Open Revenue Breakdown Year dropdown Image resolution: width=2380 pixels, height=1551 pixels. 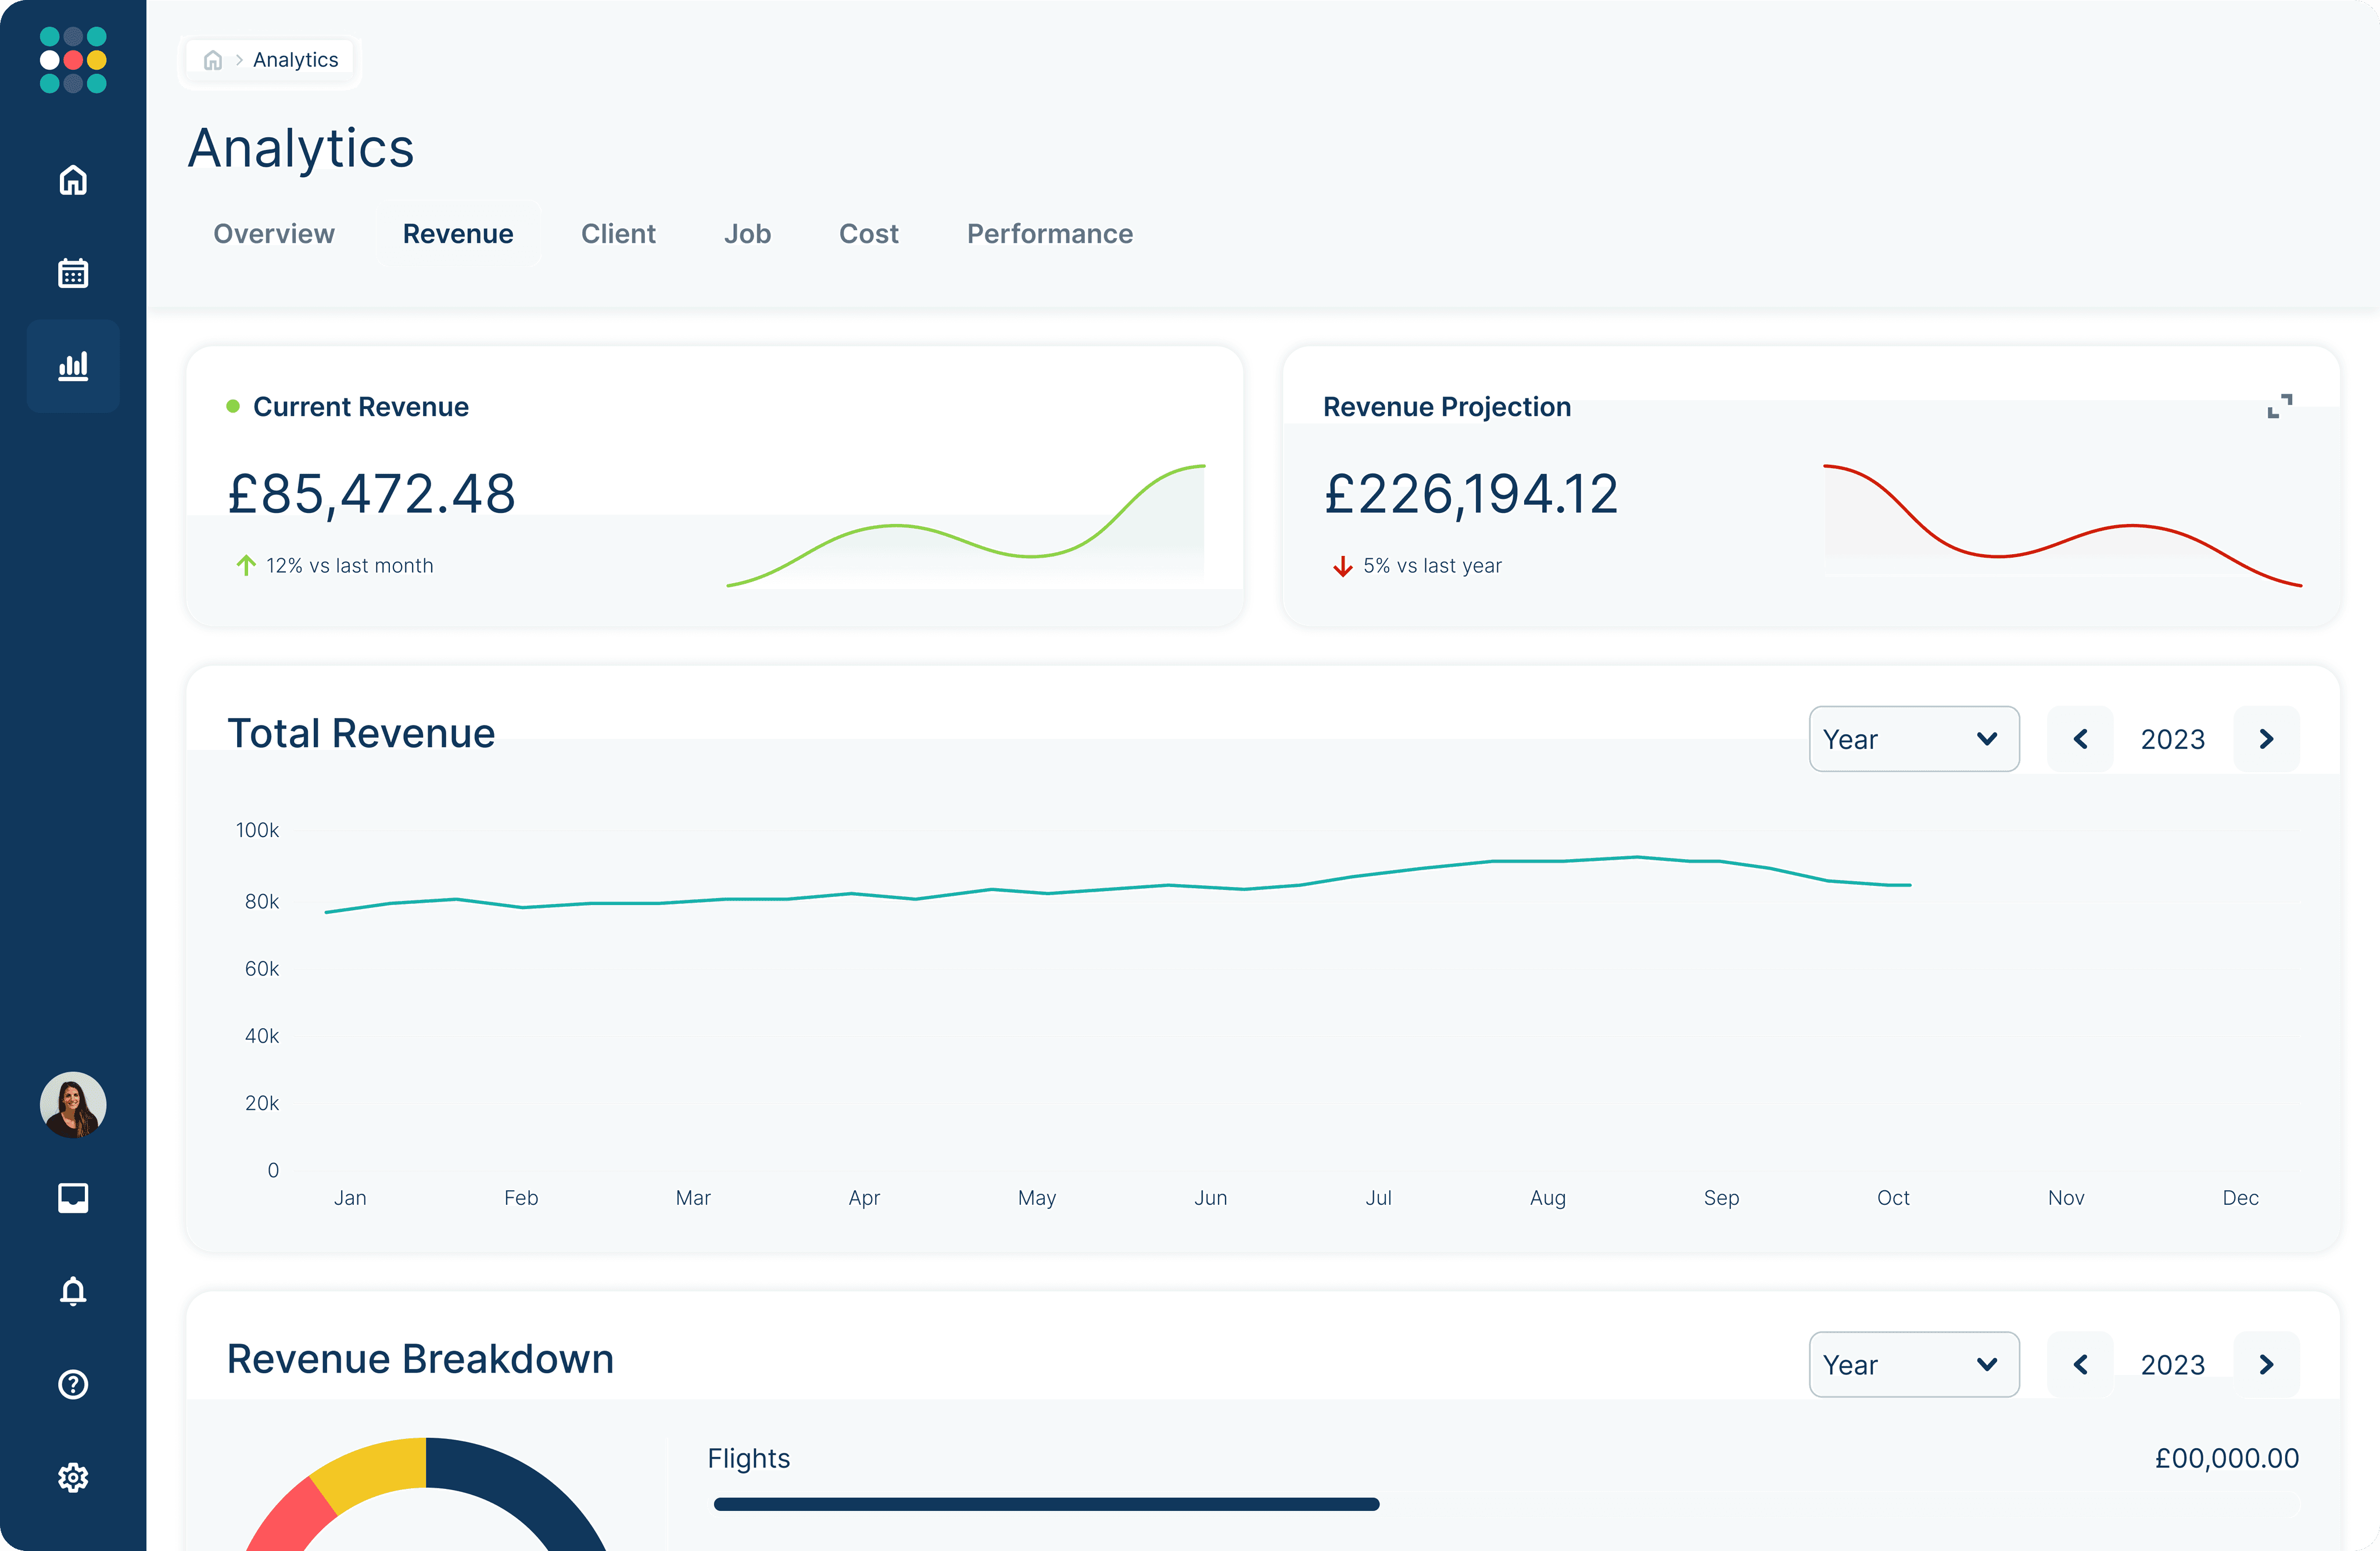(x=1913, y=1364)
